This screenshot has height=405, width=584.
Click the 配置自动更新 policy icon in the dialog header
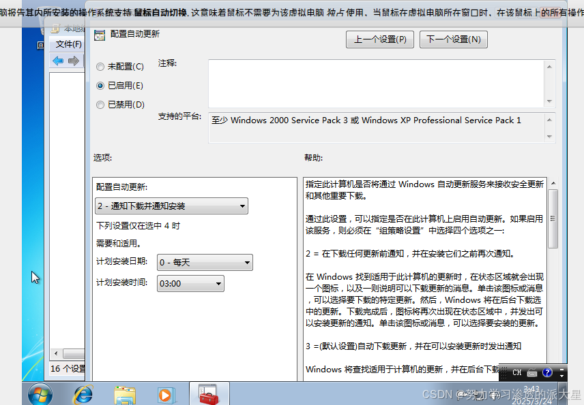click(x=100, y=35)
